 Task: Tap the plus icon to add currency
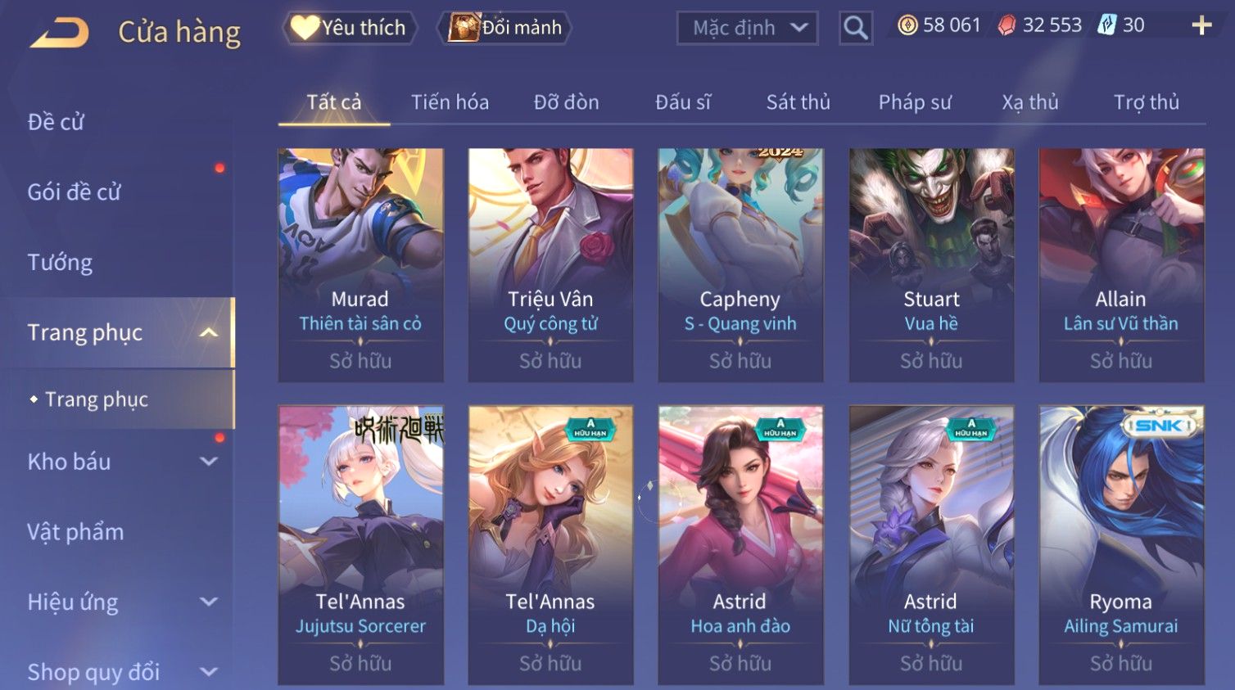1201,25
